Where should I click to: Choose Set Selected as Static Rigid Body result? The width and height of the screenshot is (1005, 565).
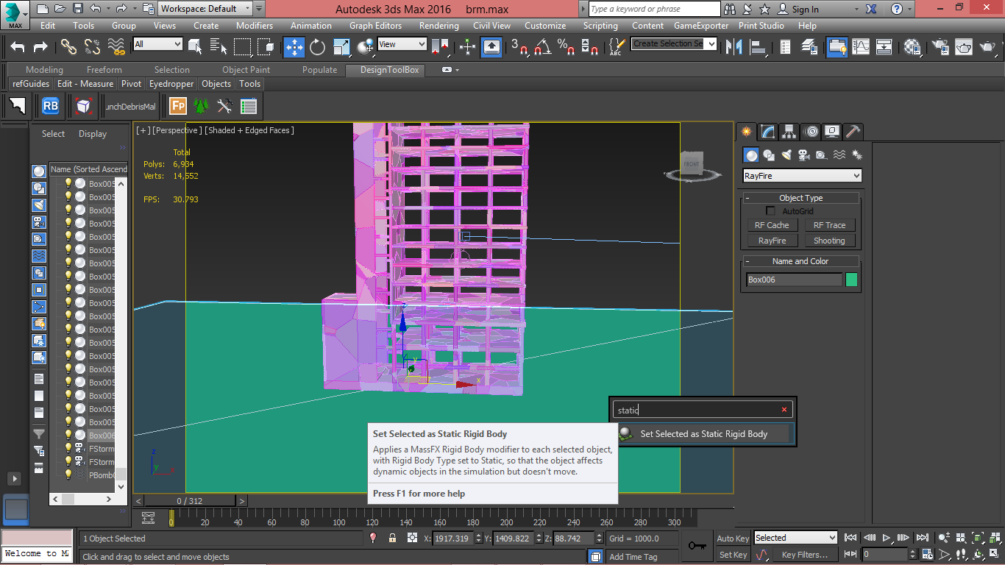tap(703, 434)
